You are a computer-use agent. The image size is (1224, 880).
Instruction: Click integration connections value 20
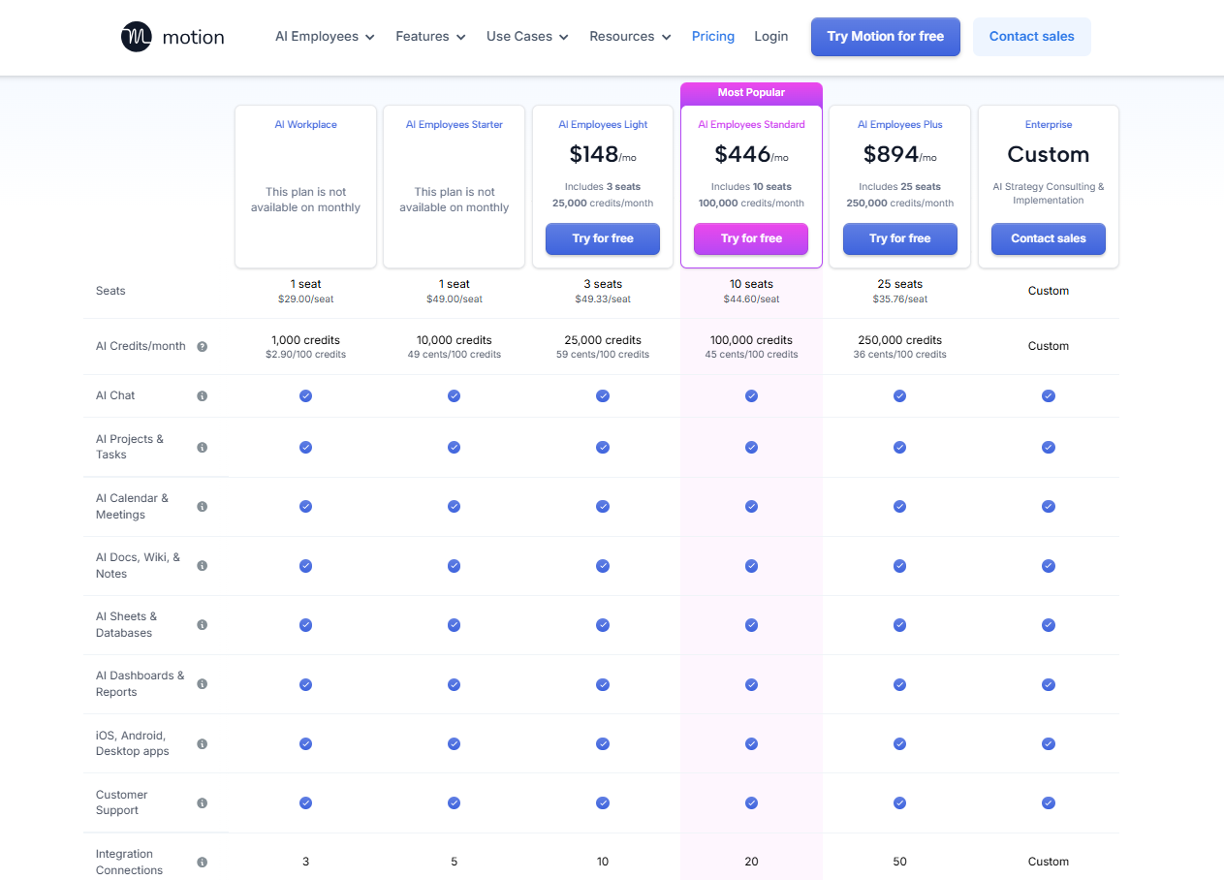tap(751, 862)
